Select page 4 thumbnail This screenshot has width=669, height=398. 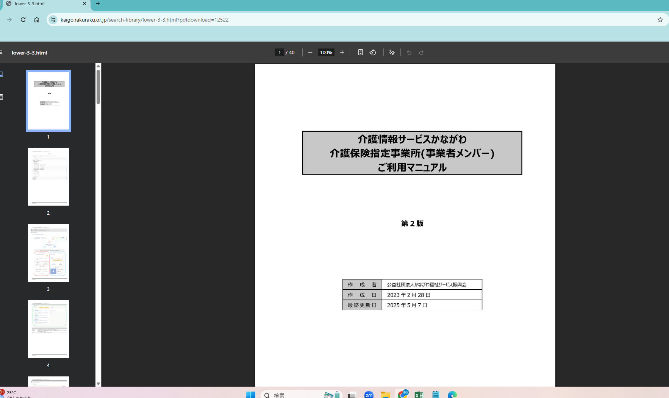pos(48,329)
